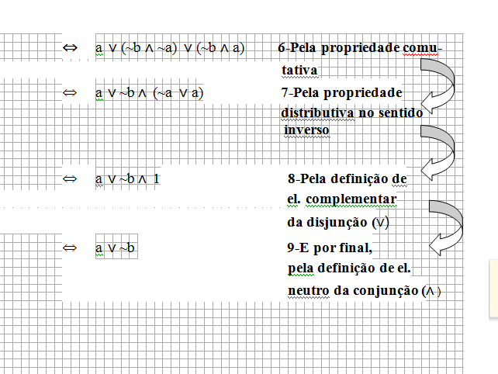Image resolution: width=498 pixels, height=374 pixels.
Task: Click the ⇔ symbol before a ∨ ~b ∧ 1
Action: (70, 178)
